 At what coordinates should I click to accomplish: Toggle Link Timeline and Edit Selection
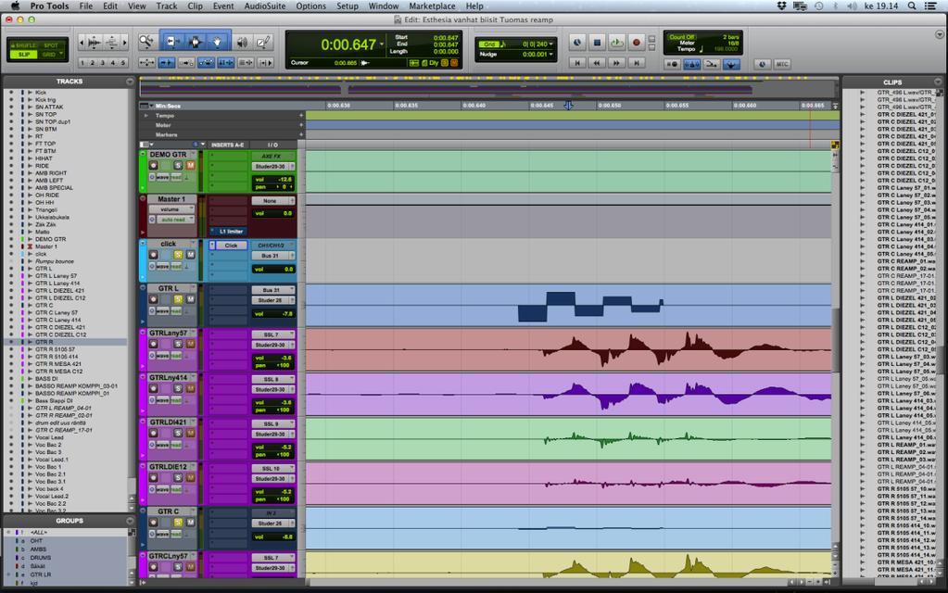226,62
